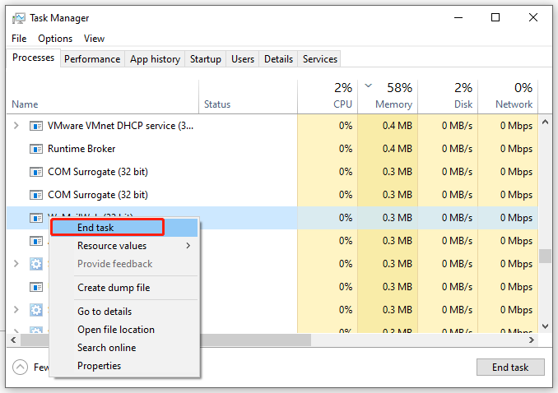The image size is (558, 393).
Task: Click the gear service icon left of context menu
Action: click(x=35, y=264)
